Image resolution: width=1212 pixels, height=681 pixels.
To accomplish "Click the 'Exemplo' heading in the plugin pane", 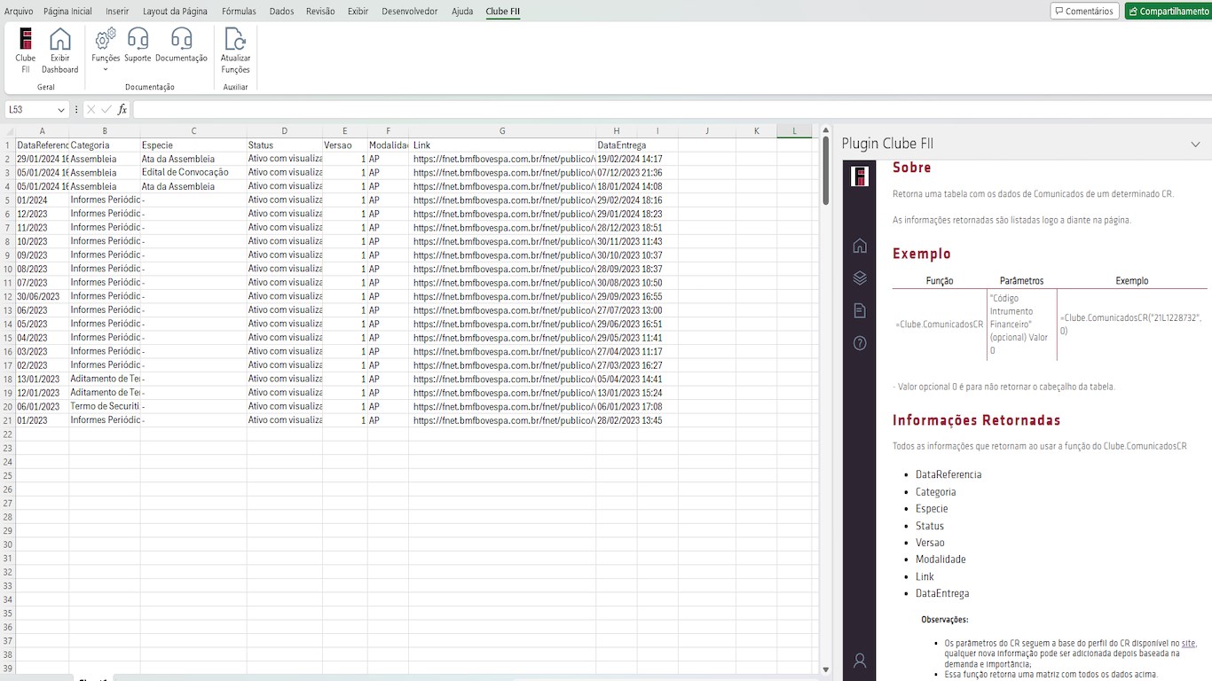I will click(922, 254).
